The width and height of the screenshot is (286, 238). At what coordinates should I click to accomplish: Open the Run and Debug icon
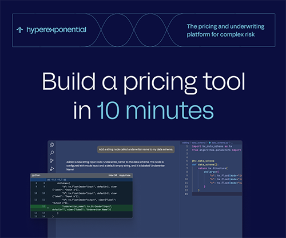pos(51,169)
